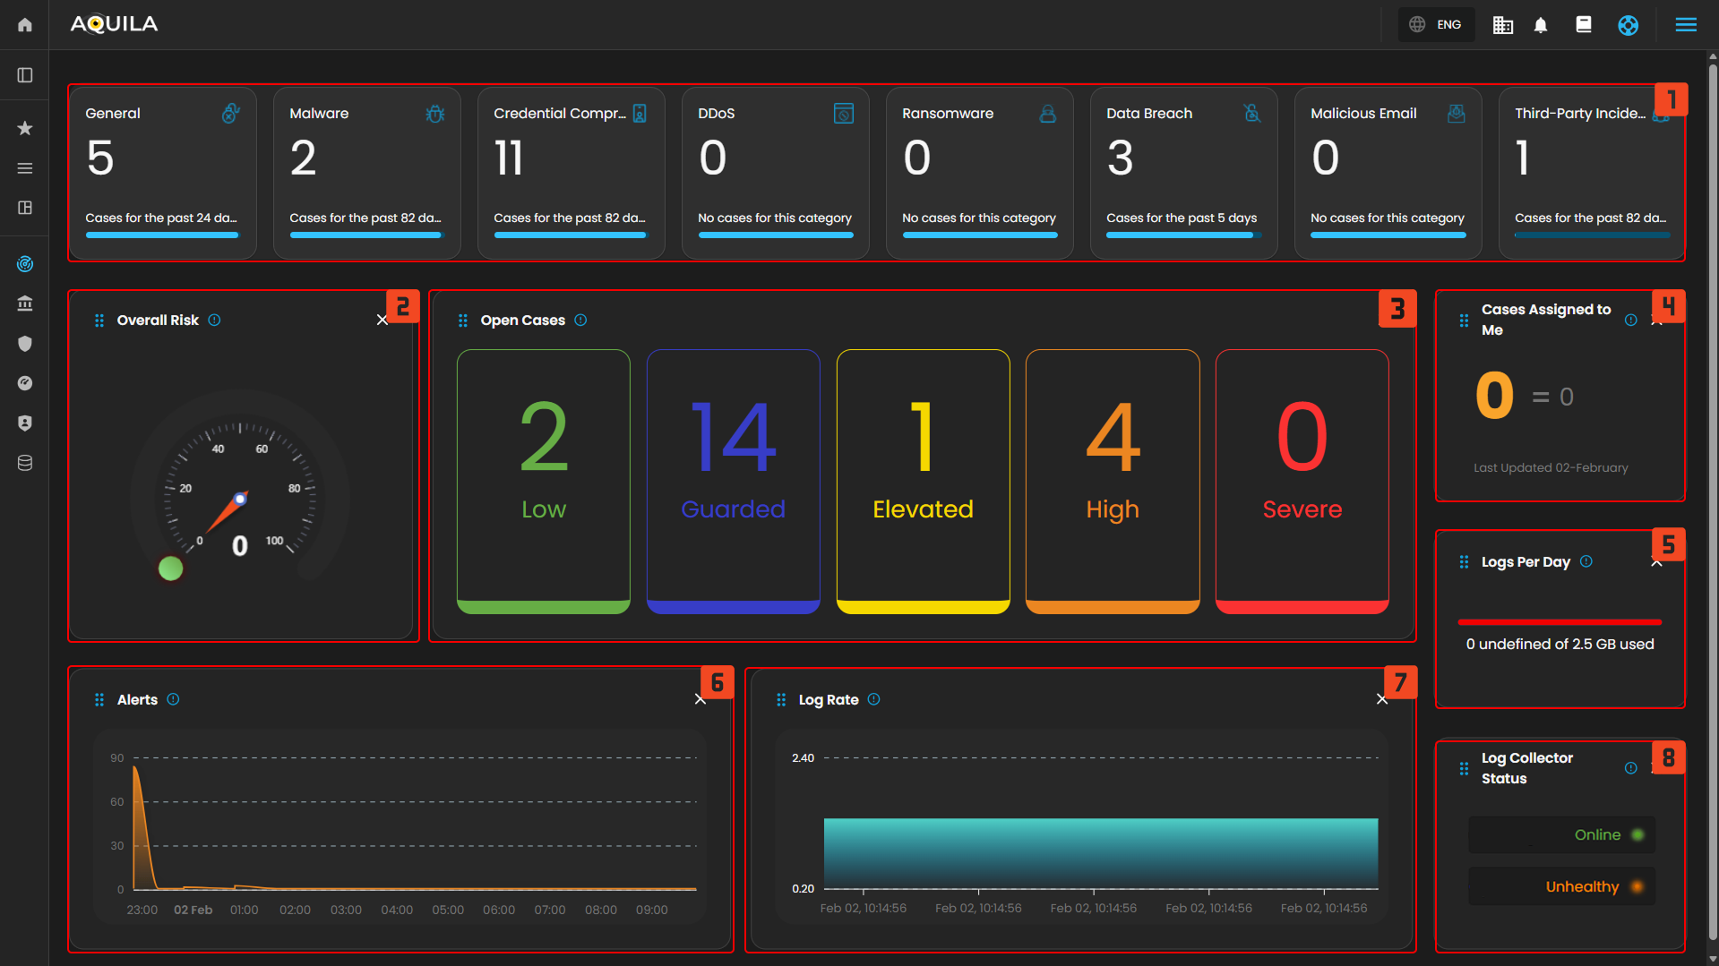Screen dimensions: 1719x966
Task: Open the notifications bell
Action: pos(1541,25)
